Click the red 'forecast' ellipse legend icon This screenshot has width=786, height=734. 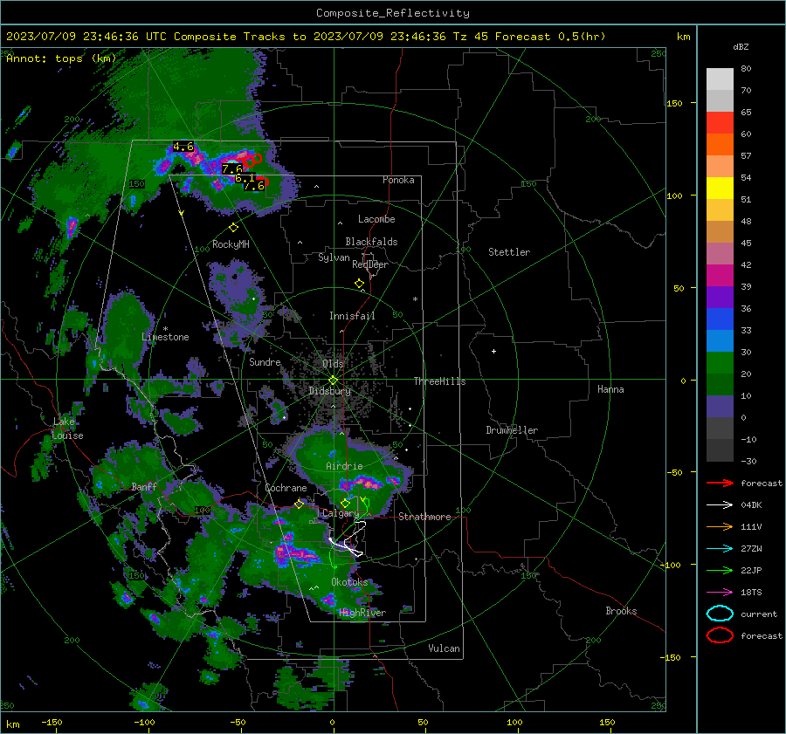pos(720,635)
